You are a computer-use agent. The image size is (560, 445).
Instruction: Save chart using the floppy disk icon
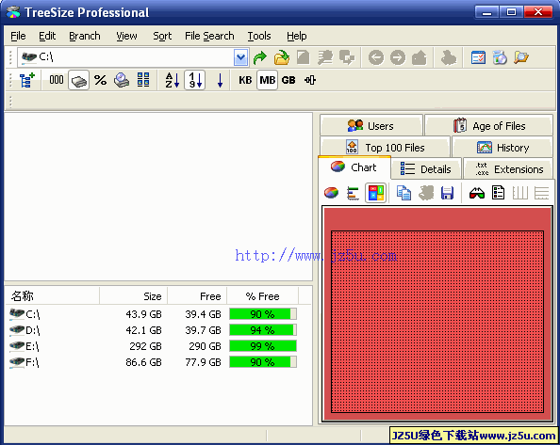coord(447,193)
